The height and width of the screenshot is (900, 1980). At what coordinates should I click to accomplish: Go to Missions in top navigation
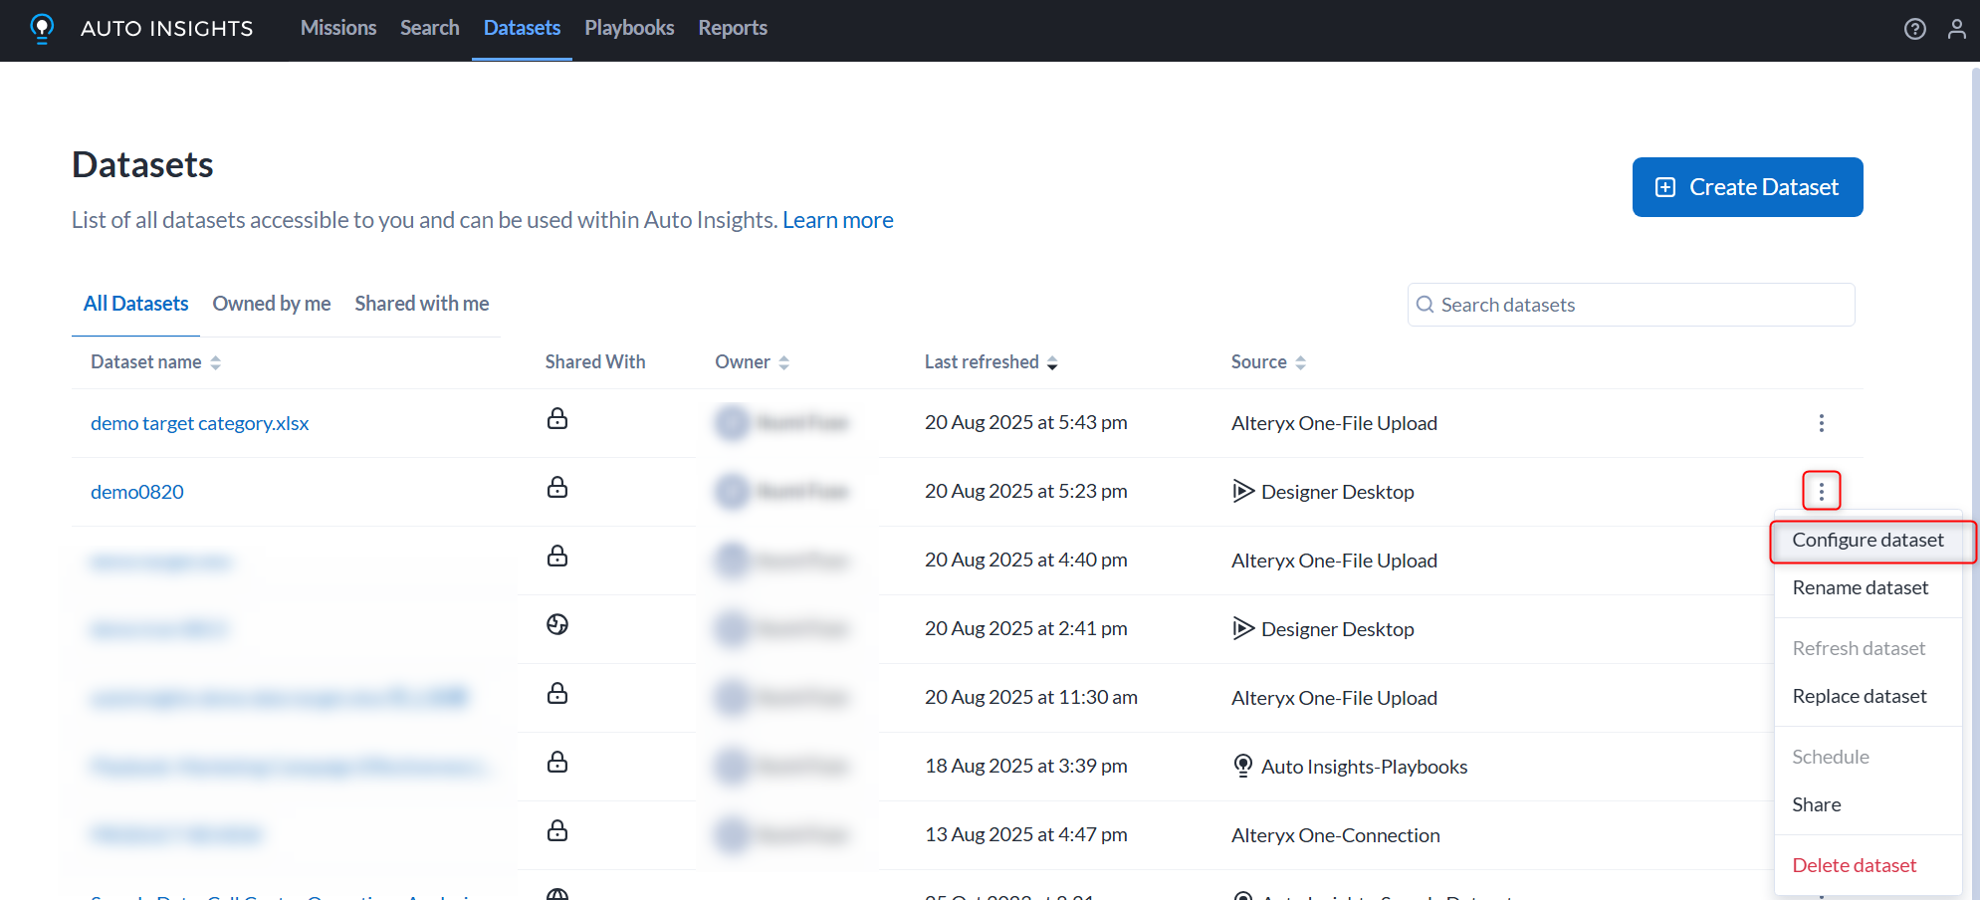click(338, 28)
